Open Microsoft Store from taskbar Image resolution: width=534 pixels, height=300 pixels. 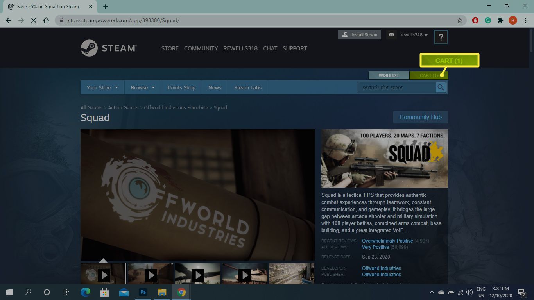[104, 292]
